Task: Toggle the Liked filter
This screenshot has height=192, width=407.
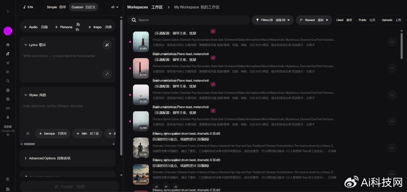Action: click(x=344, y=20)
